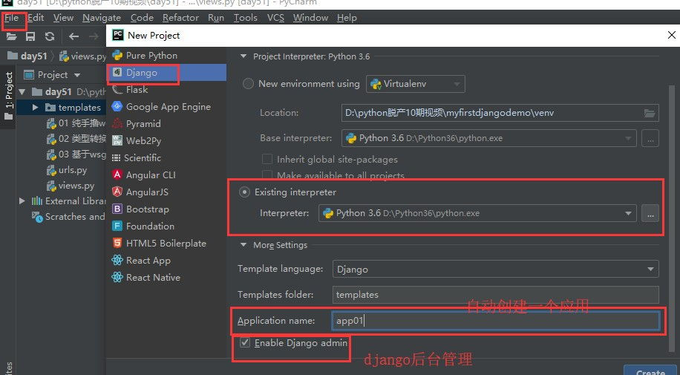Select AngularJS project type
This screenshot has height=375, width=680.
pos(166,192)
